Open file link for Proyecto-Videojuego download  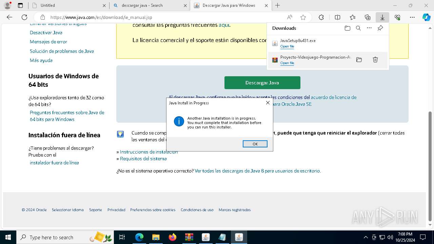coord(287,63)
